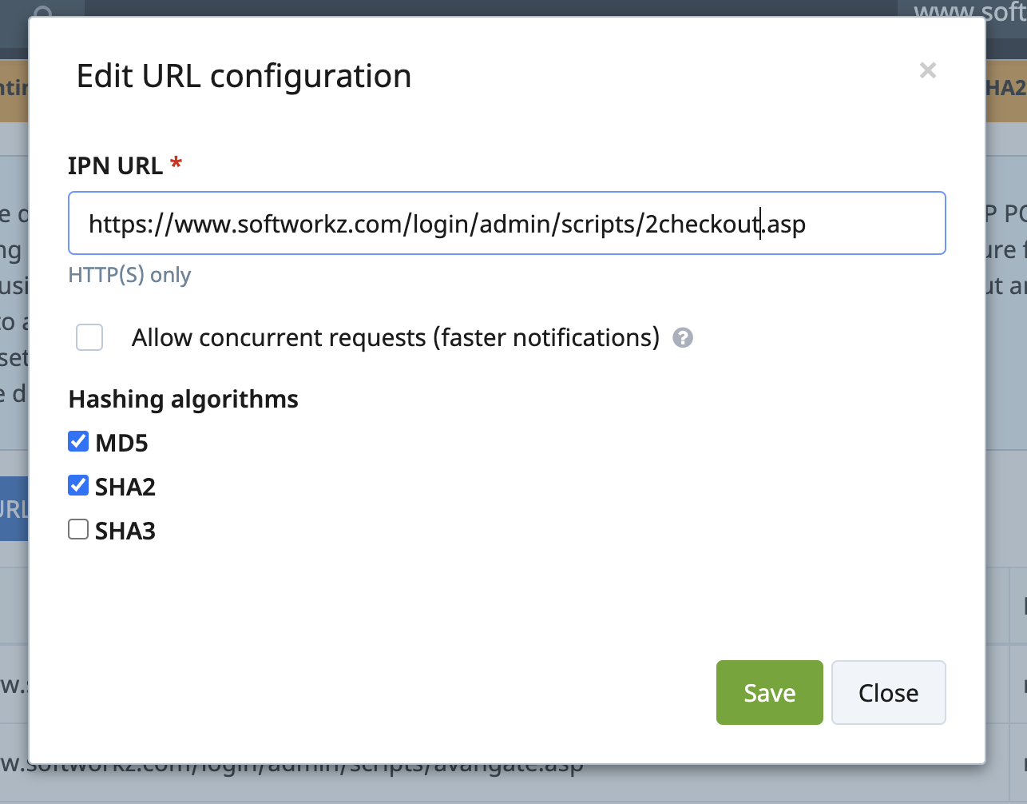This screenshot has width=1027, height=804.
Task: Click the 'Hashing algorithms' label
Action: pyautogui.click(x=184, y=399)
